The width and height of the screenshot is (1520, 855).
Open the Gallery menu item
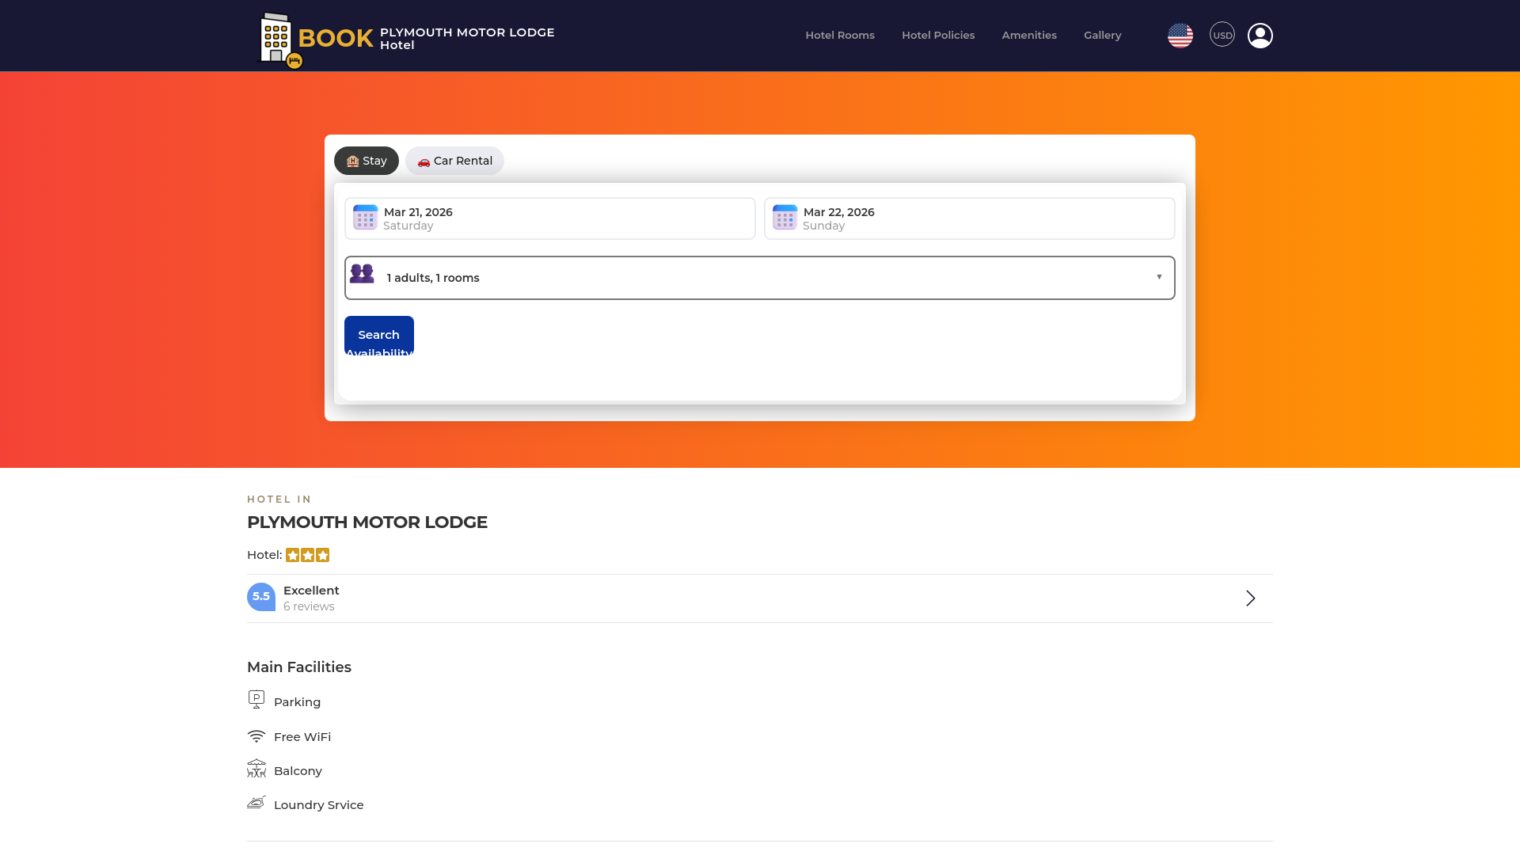(1103, 35)
